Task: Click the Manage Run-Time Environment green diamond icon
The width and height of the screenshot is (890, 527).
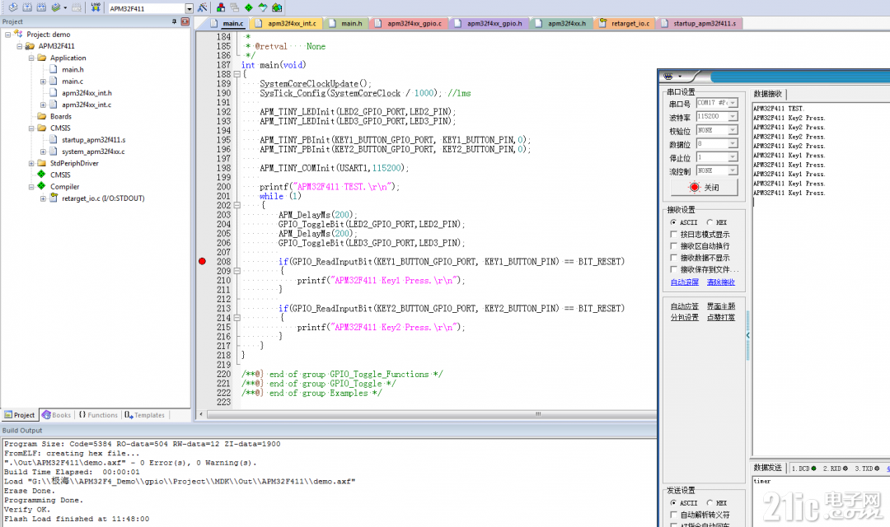Action: (x=249, y=7)
